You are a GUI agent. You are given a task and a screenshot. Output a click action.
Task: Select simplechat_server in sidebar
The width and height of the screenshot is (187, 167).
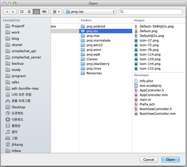[26, 57]
